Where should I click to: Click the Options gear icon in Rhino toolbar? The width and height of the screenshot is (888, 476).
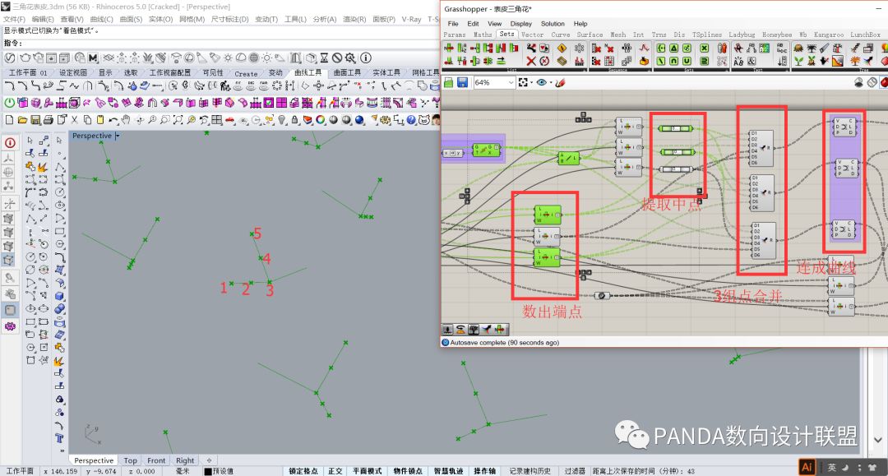384,119
